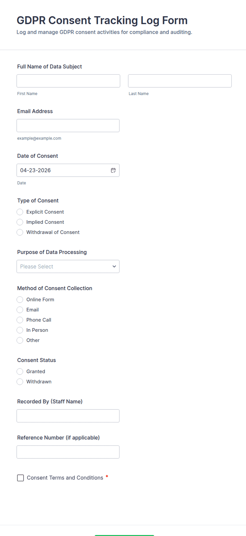This screenshot has width=246, height=536.
Task: Mark consent status as Withdrawn
Action: (x=20, y=382)
